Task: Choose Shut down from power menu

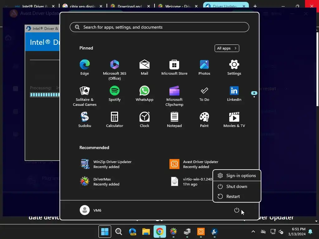Action: click(237, 186)
